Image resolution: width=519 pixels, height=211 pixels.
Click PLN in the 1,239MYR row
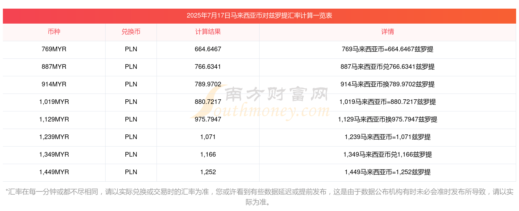pyautogui.click(x=131, y=137)
